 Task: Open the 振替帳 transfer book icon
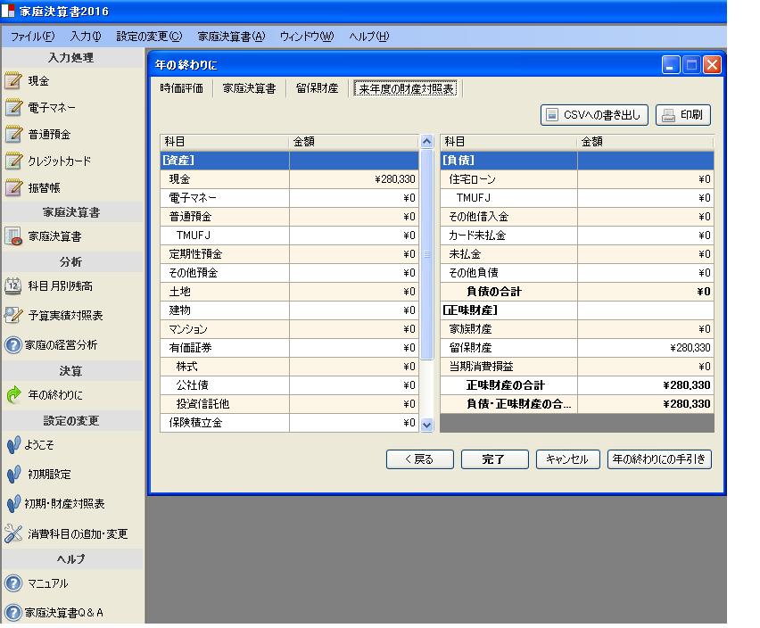[x=13, y=188]
